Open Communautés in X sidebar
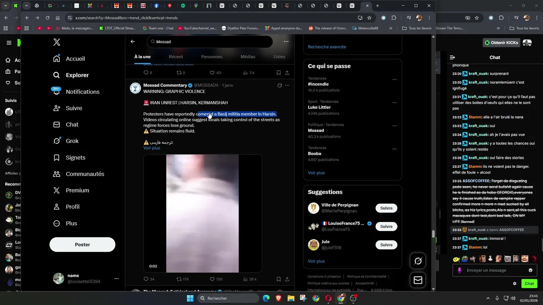 click(x=78, y=174)
